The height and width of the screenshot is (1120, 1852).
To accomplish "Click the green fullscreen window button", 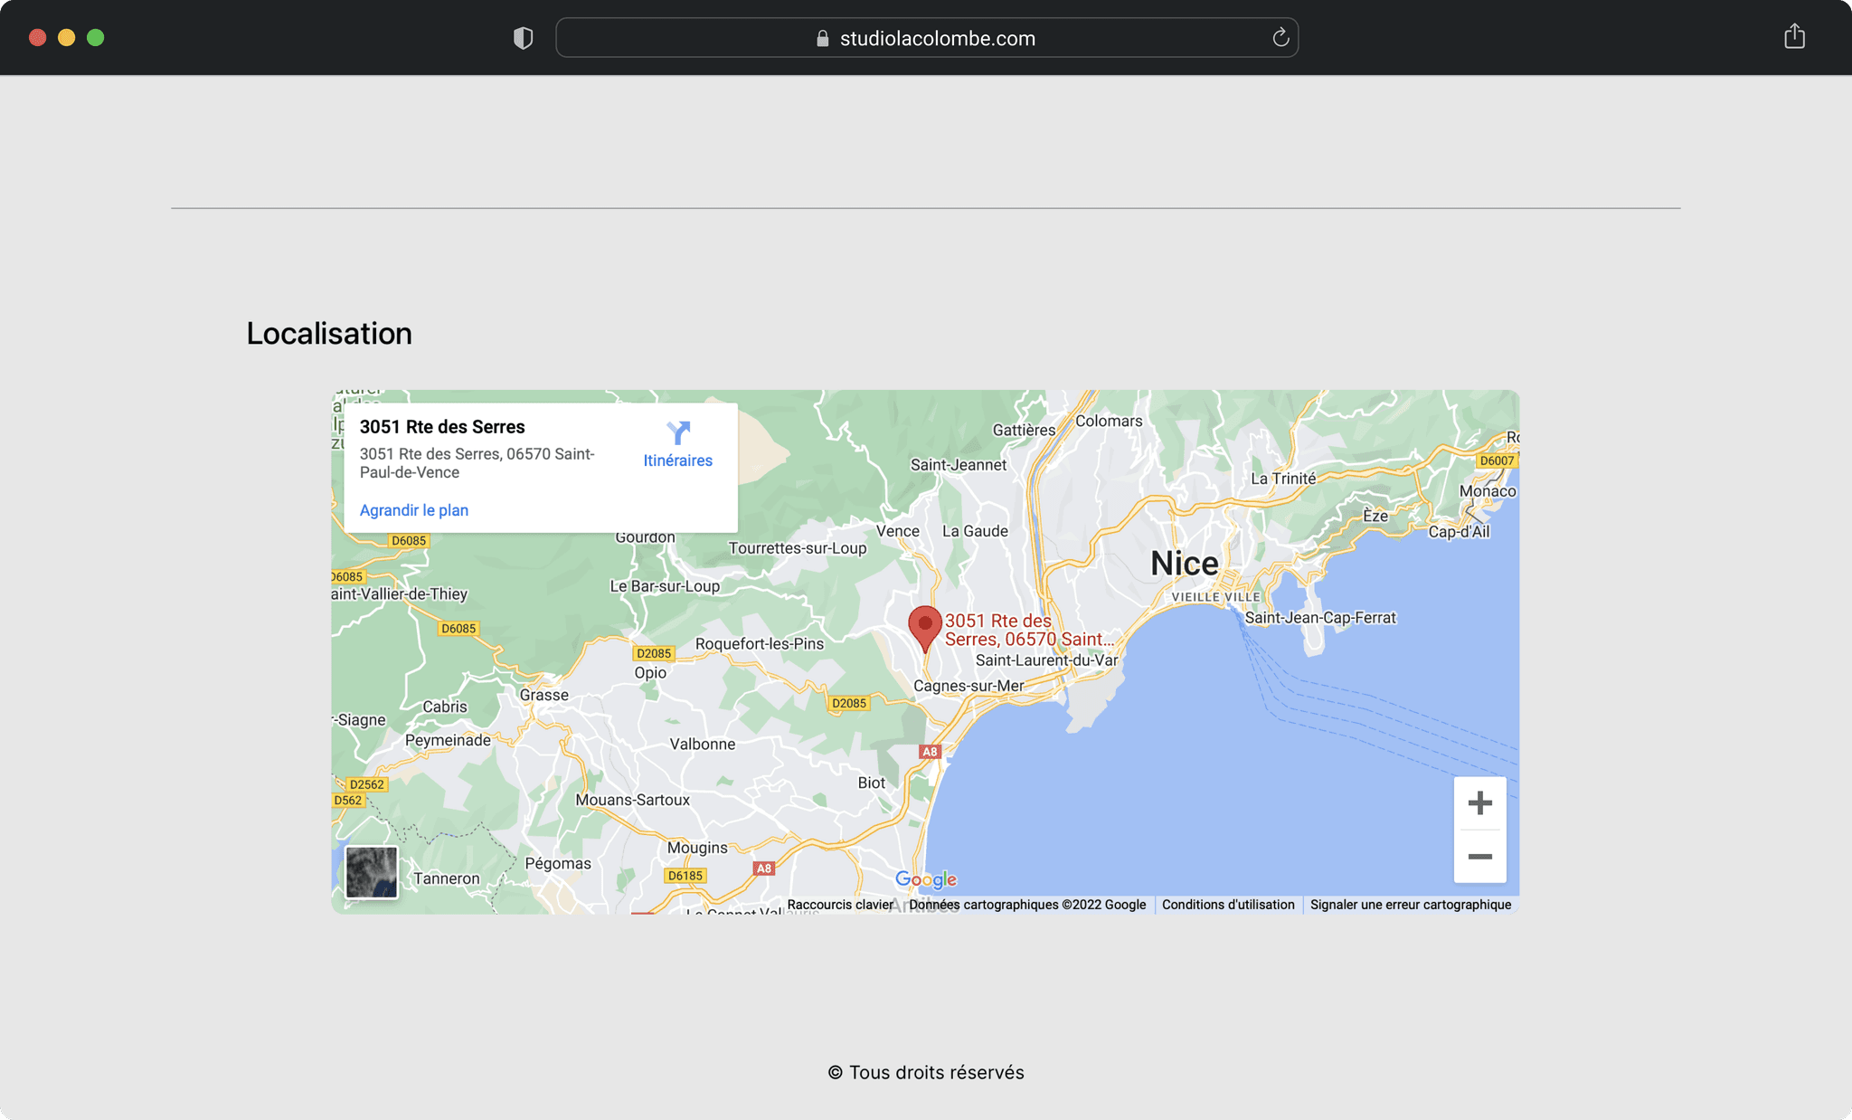I will (96, 37).
